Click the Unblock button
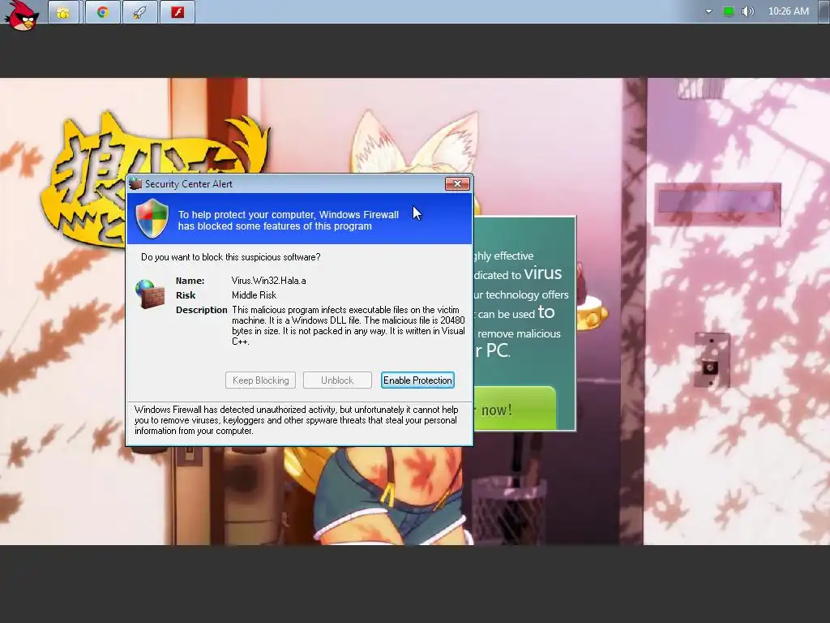 click(337, 380)
